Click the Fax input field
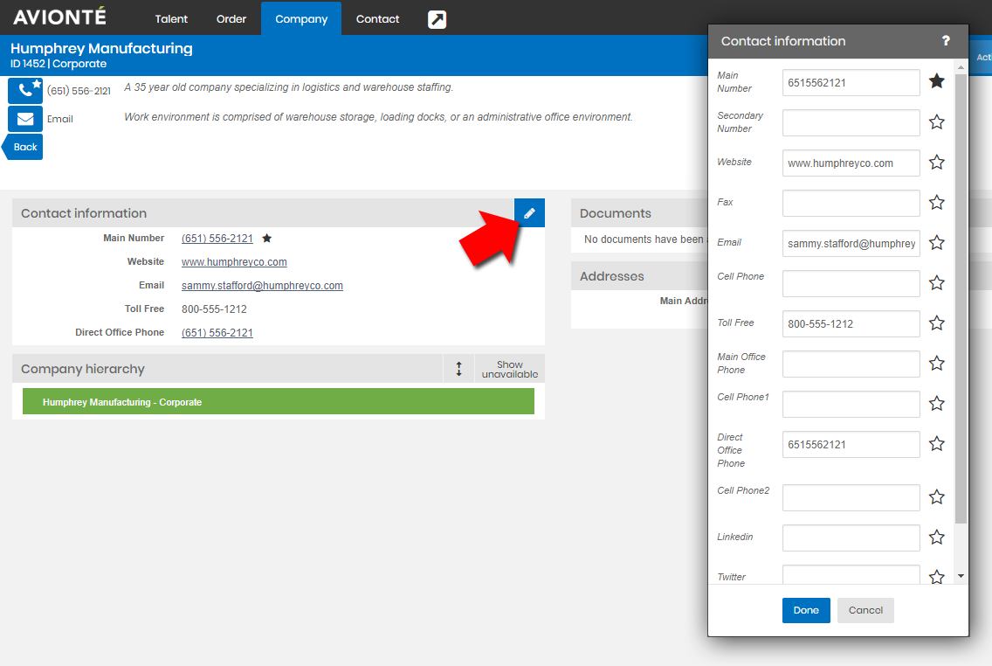Screen dimensions: 992x666 click(851, 204)
